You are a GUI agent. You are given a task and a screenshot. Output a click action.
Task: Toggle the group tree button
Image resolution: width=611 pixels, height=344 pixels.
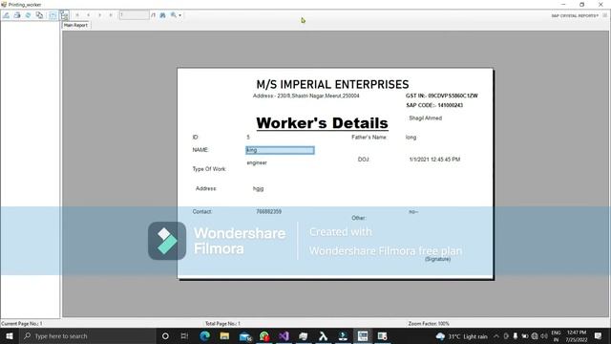click(64, 15)
